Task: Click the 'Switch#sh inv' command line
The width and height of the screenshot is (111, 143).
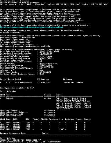Action: (8, 138)
